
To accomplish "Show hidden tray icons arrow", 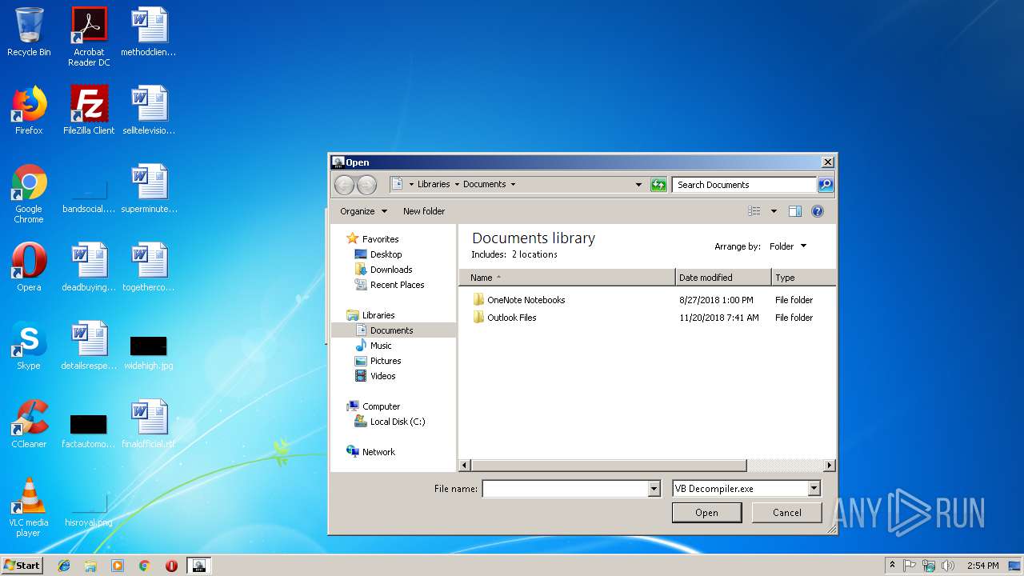I will 892,566.
